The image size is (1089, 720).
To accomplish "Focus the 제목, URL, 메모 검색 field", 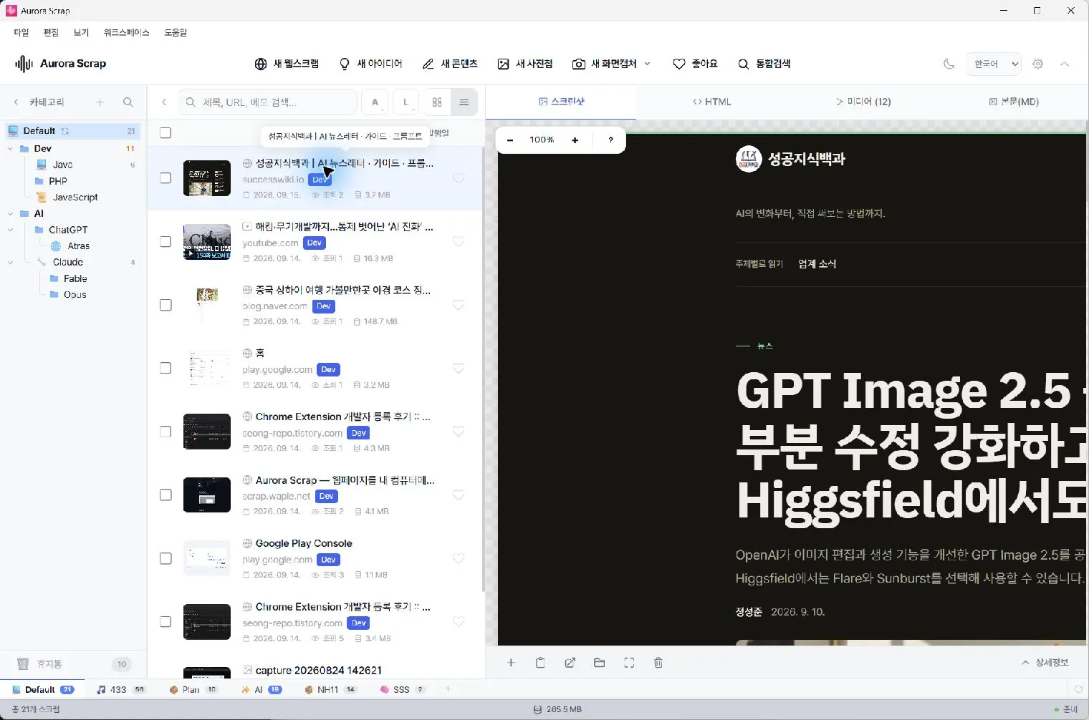I will [267, 102].
